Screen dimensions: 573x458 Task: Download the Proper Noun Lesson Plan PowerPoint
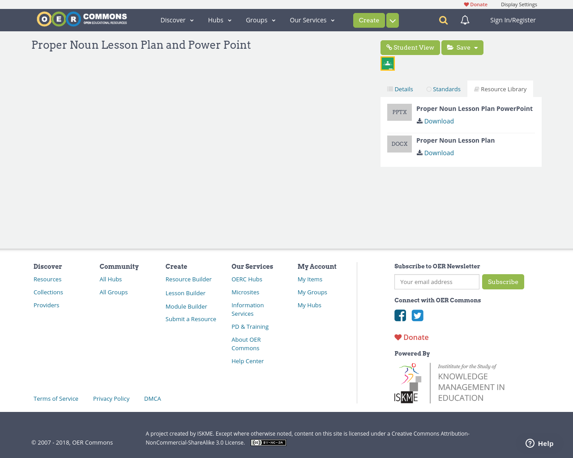[435, 121]
